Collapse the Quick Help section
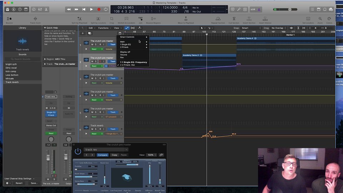 coord(45,28)
